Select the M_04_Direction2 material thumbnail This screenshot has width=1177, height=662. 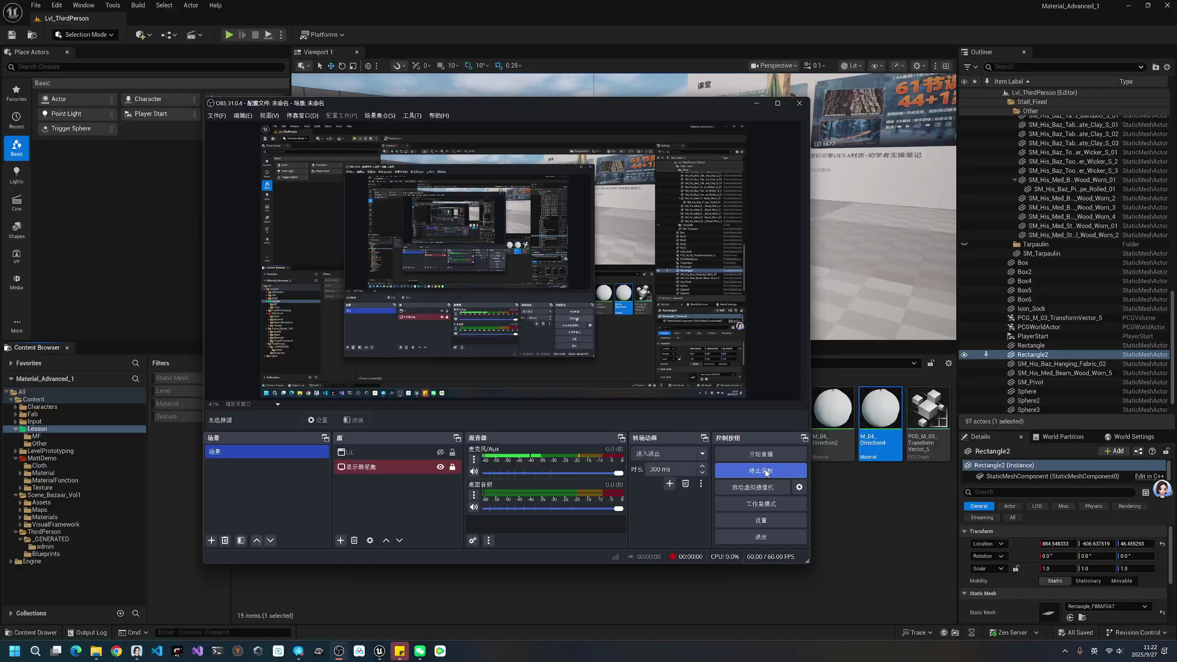(x=833, y=423)
